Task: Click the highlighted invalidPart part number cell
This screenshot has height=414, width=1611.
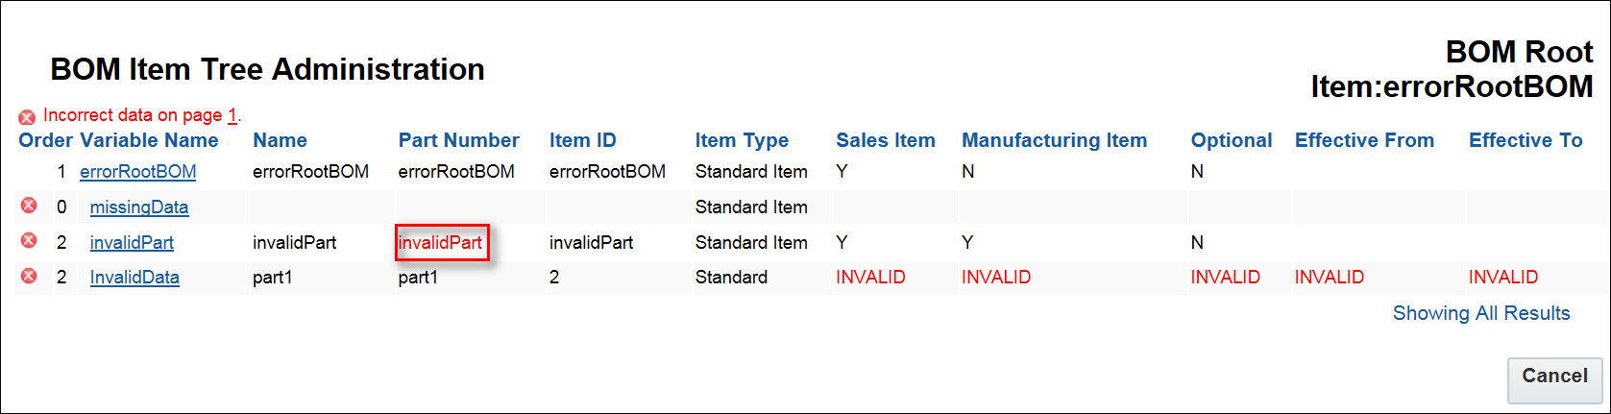Action: coord(441,243)
